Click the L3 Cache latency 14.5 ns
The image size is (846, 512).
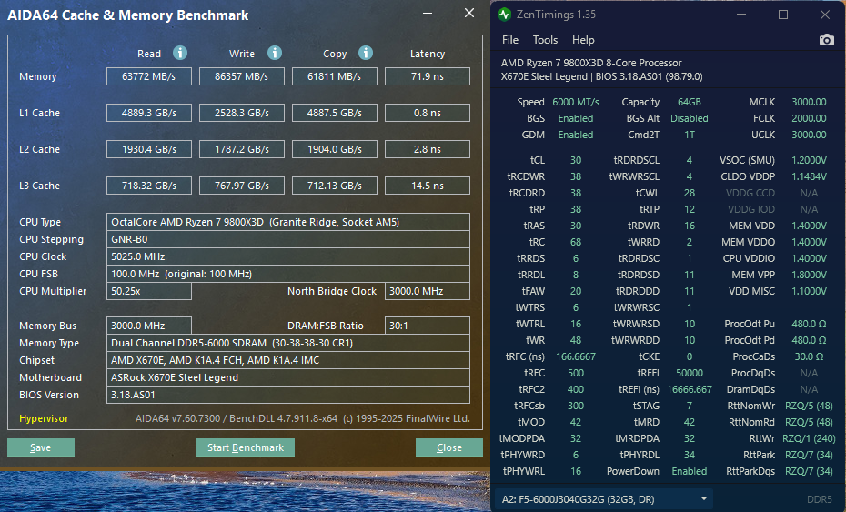[x=428, y=186]
